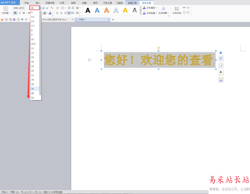
Task: Select the gray gradient WordArt style
Action: 135,10
